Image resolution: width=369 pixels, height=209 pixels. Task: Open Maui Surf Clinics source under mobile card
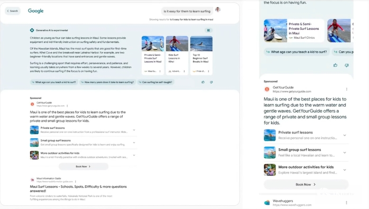(x=302, y=37)
